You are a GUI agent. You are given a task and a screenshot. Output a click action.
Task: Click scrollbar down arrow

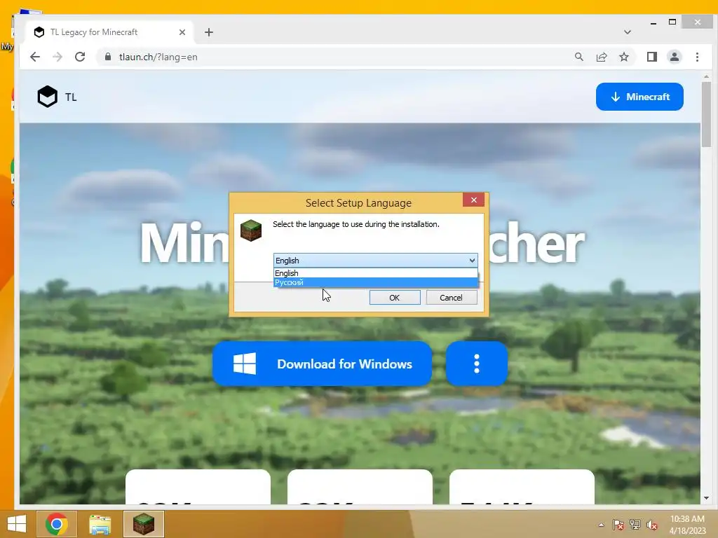pyautogui.click(x=706, y=498)
